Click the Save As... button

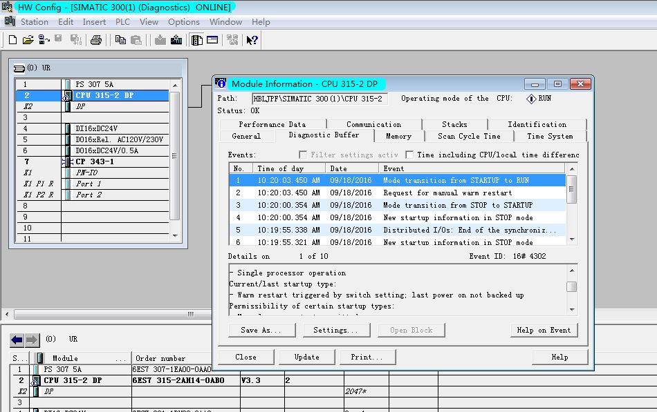261,330
